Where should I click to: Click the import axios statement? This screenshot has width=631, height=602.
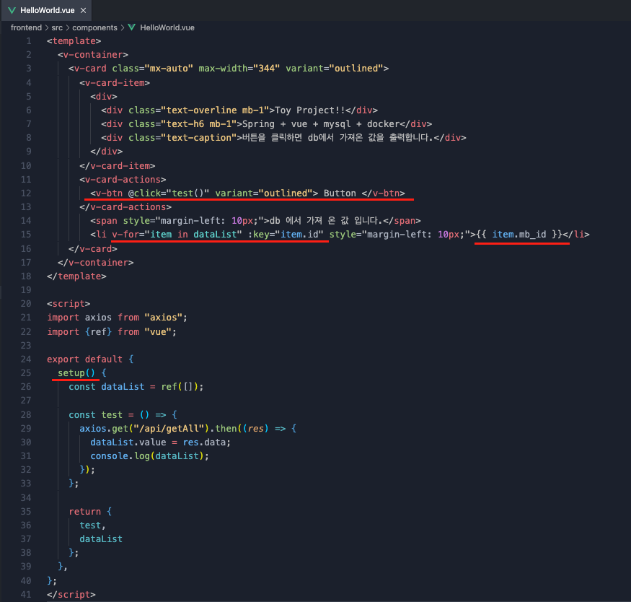117,318
